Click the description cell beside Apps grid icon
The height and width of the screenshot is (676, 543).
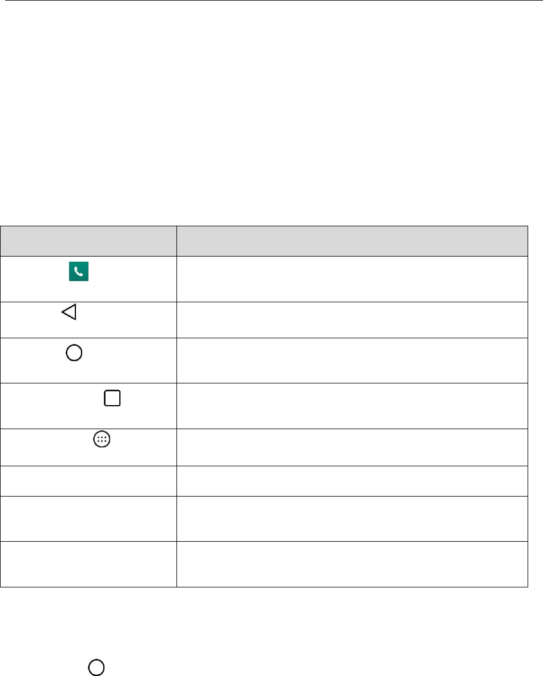[x=352, y=447]
